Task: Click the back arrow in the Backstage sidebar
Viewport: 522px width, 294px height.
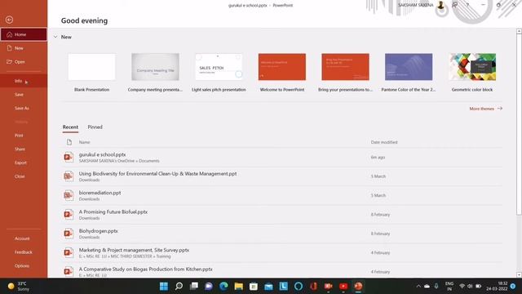Action: [x=9, y=20]
